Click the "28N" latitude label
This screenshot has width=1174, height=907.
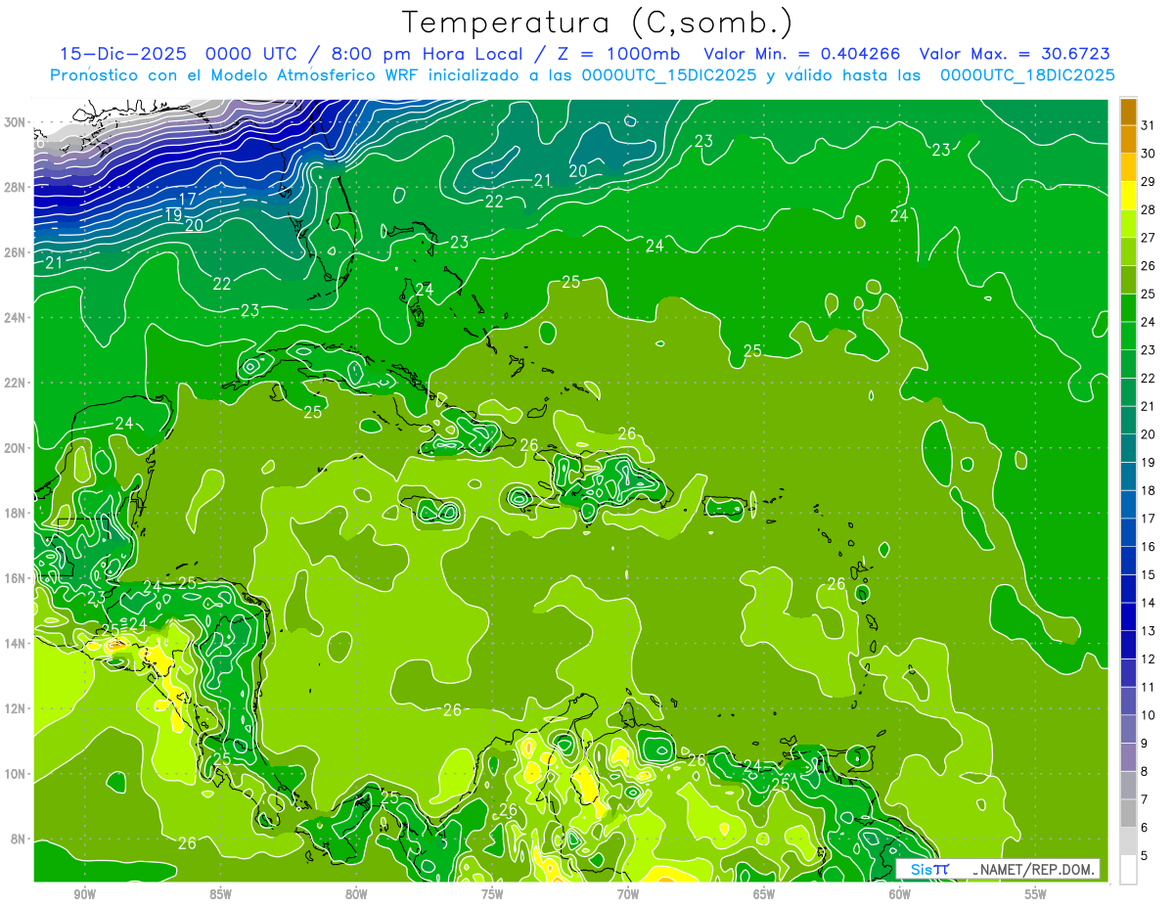click(16, 187)
